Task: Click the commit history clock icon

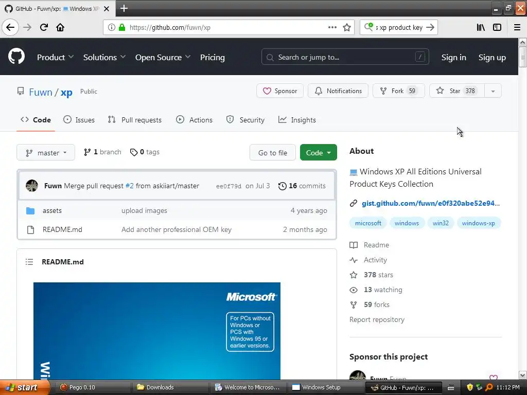Action: (283, 186)
